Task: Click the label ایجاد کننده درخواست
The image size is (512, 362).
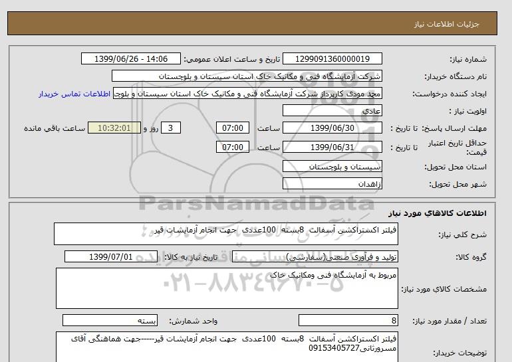Action: point(449,94)
